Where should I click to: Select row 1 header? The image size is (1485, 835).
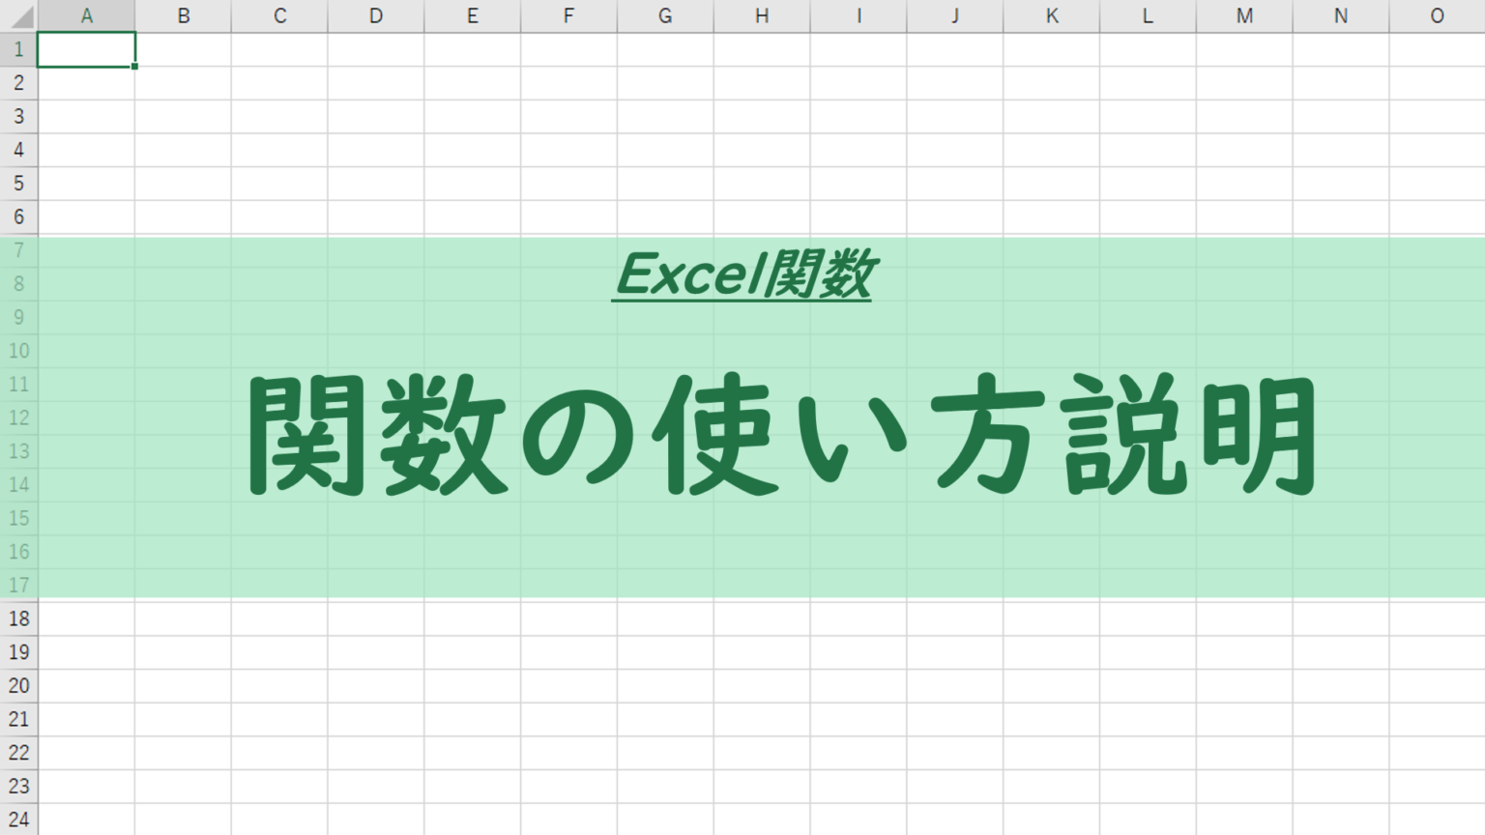(18, 49)
